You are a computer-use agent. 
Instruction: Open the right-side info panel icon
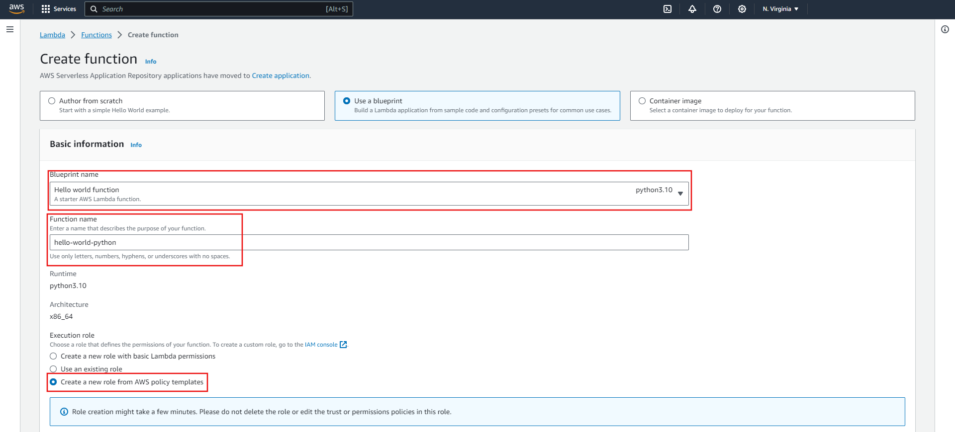coord(945,29)
